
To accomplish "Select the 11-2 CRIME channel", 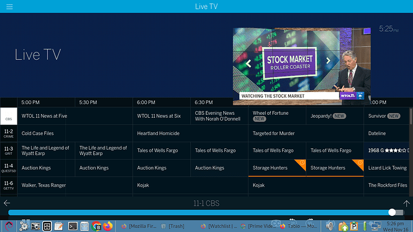I will [x=9, y=133].
